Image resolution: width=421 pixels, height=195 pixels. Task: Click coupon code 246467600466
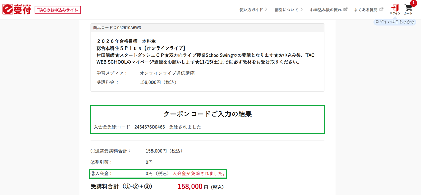(149, 127)
